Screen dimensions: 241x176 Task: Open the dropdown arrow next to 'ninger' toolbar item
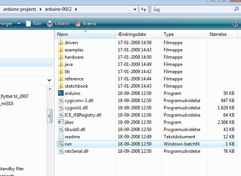tap(19, 24)
